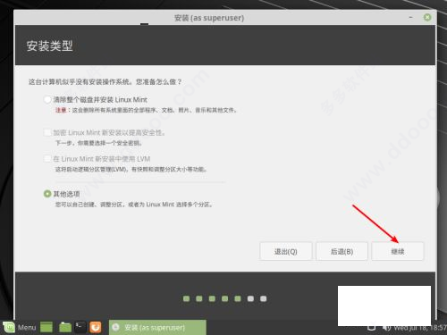
Task: Click the 退出(Q) quit button
Action: pos(286,251)
